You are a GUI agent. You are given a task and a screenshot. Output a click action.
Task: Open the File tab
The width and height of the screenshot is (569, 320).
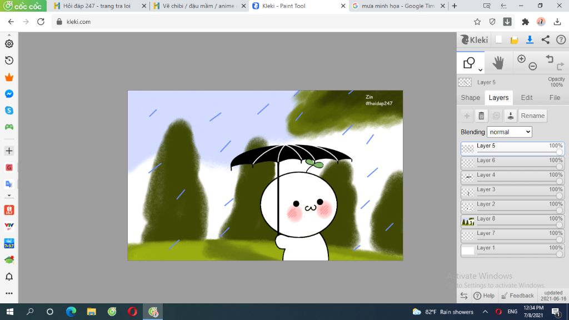555,98
